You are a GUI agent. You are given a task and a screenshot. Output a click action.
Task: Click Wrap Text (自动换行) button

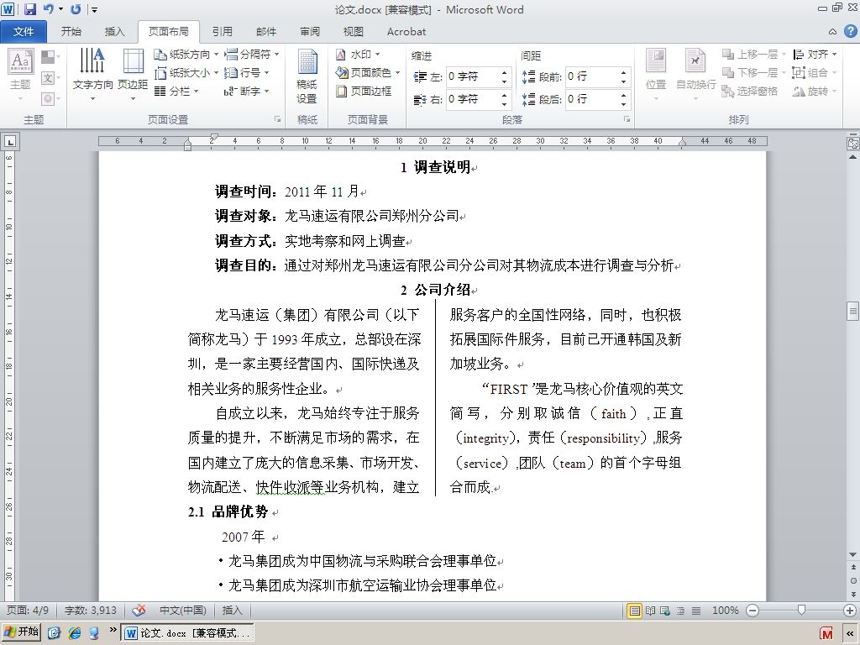click(695, 75)
